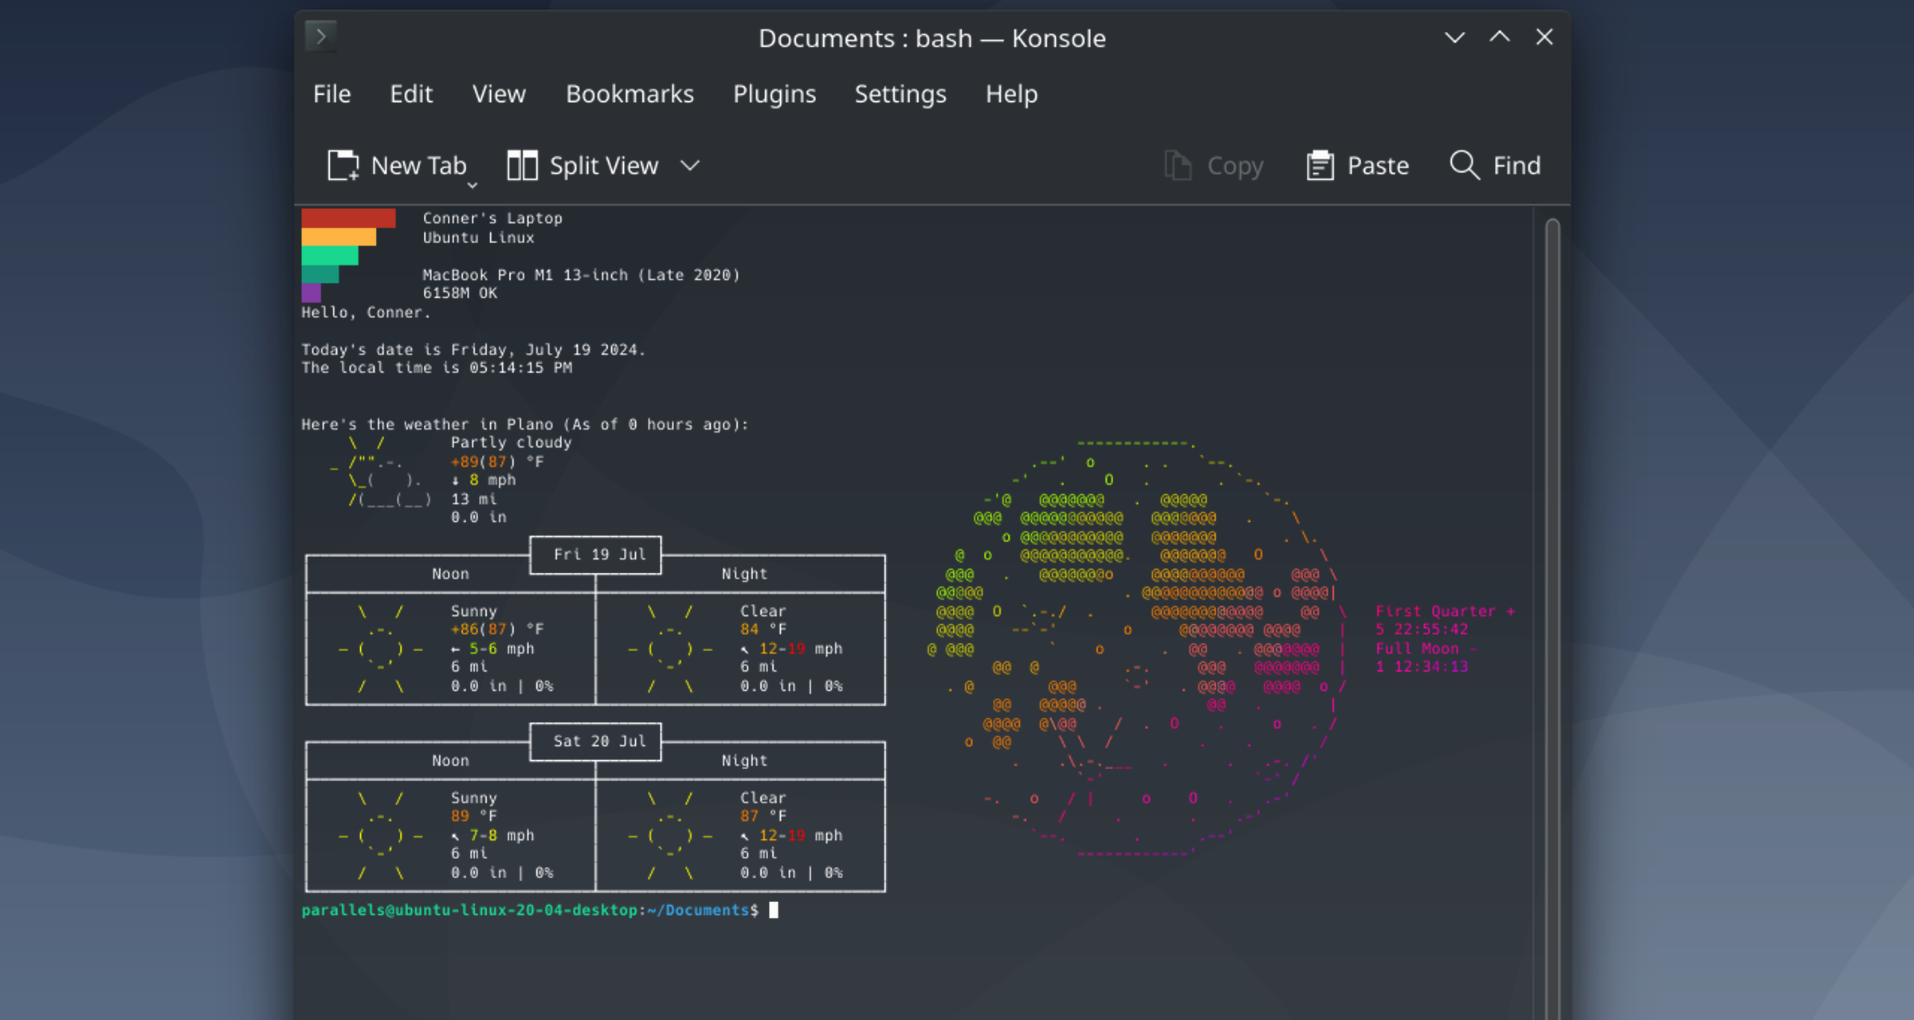Click the down chevron in the title bar

pos(1454,37)
